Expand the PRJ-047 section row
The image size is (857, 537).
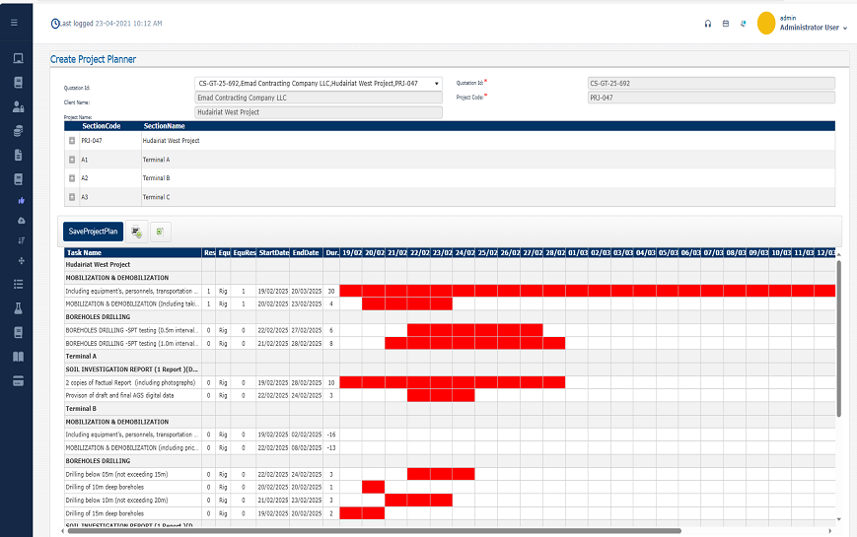pos(72,141)
